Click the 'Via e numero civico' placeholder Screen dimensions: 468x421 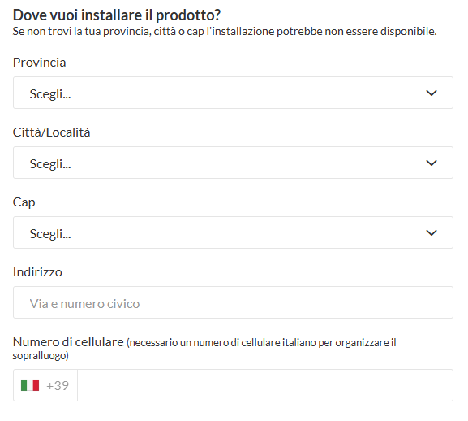click(x=84, y=304)
